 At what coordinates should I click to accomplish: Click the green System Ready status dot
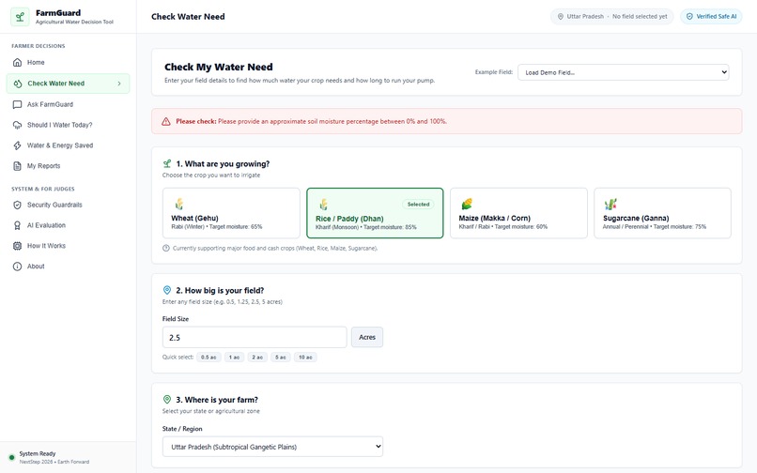tap(11, 458)
